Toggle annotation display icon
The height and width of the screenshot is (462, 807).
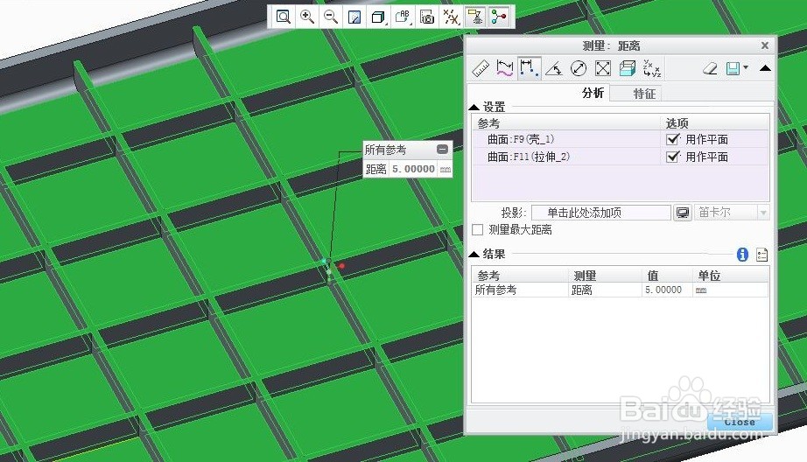tap(475, 17)
